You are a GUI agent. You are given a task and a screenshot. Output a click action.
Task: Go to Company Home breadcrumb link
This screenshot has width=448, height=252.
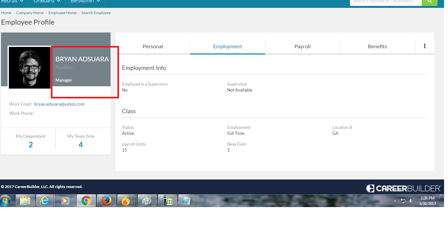[30, 13]
